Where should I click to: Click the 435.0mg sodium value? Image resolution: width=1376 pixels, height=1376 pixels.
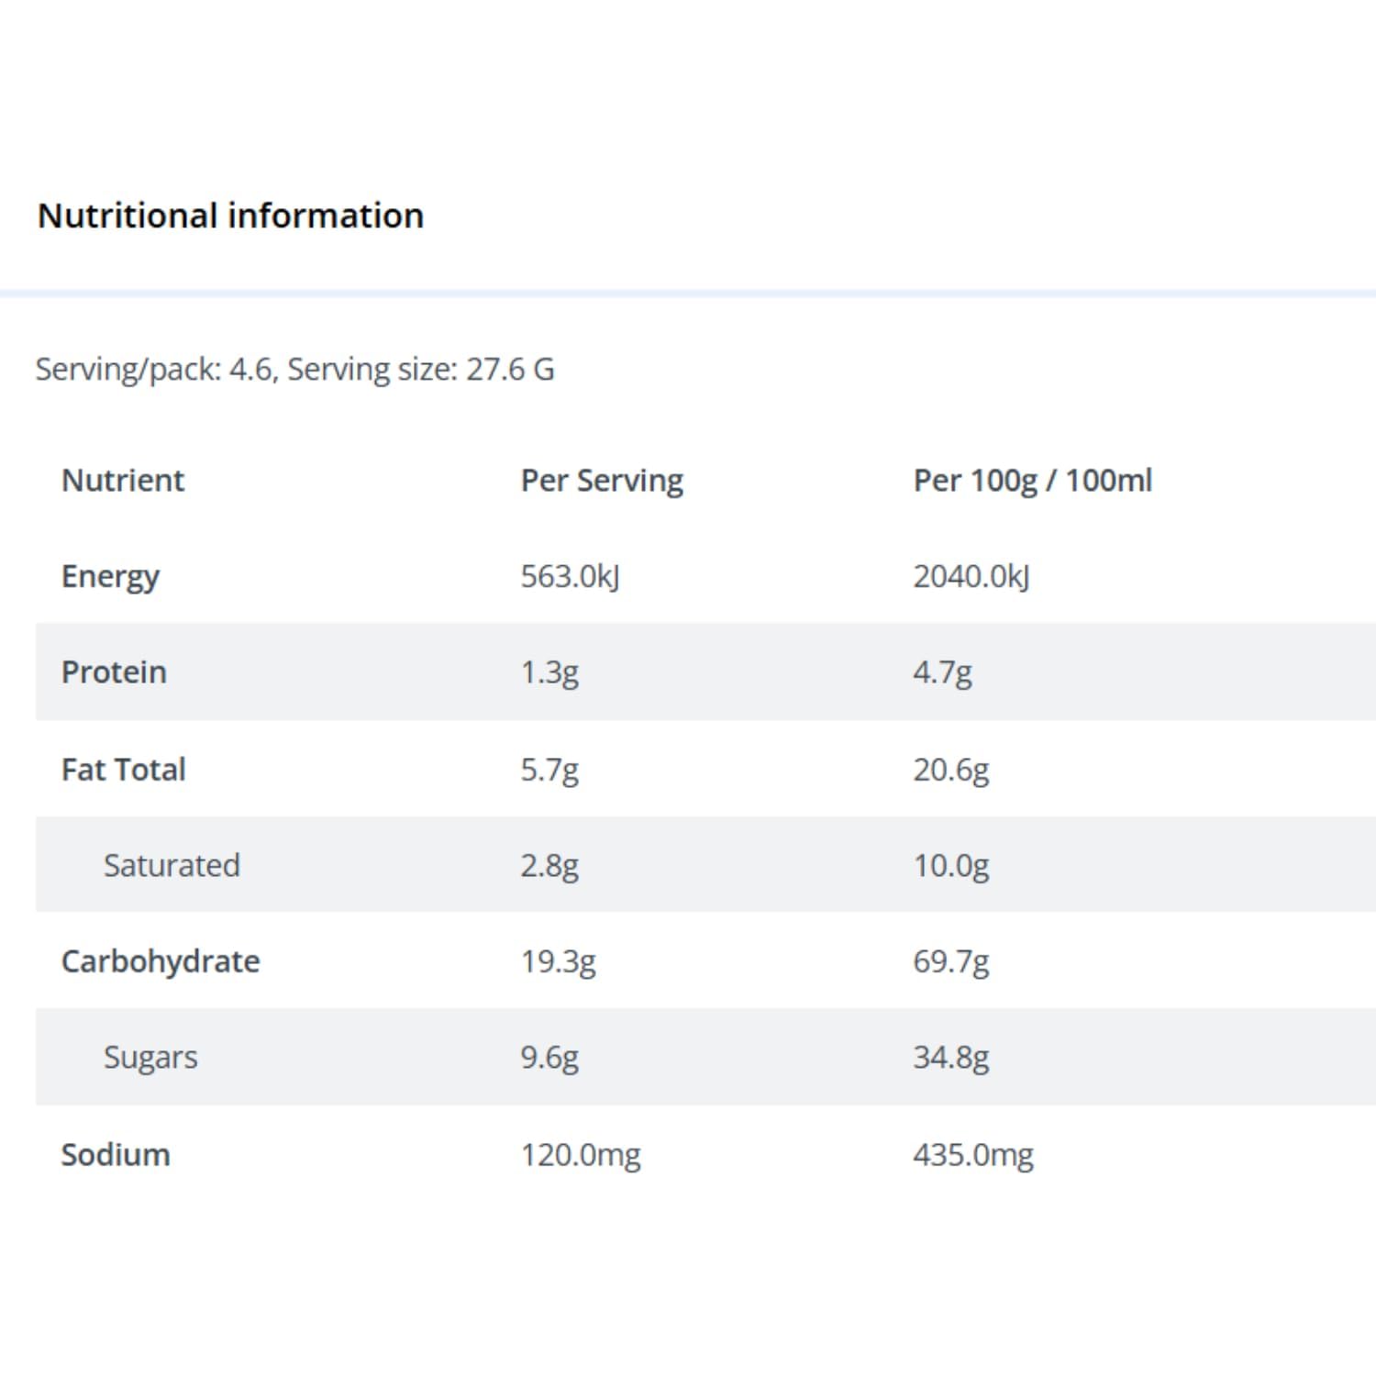(972, 1154)
